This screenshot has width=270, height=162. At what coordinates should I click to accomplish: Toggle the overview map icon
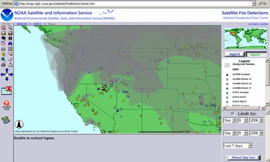(6, 91)
